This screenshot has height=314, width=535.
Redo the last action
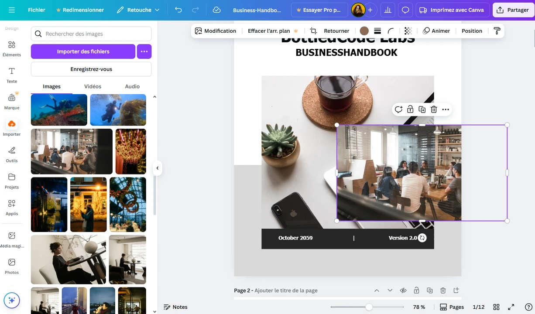[x=195, y=10]
